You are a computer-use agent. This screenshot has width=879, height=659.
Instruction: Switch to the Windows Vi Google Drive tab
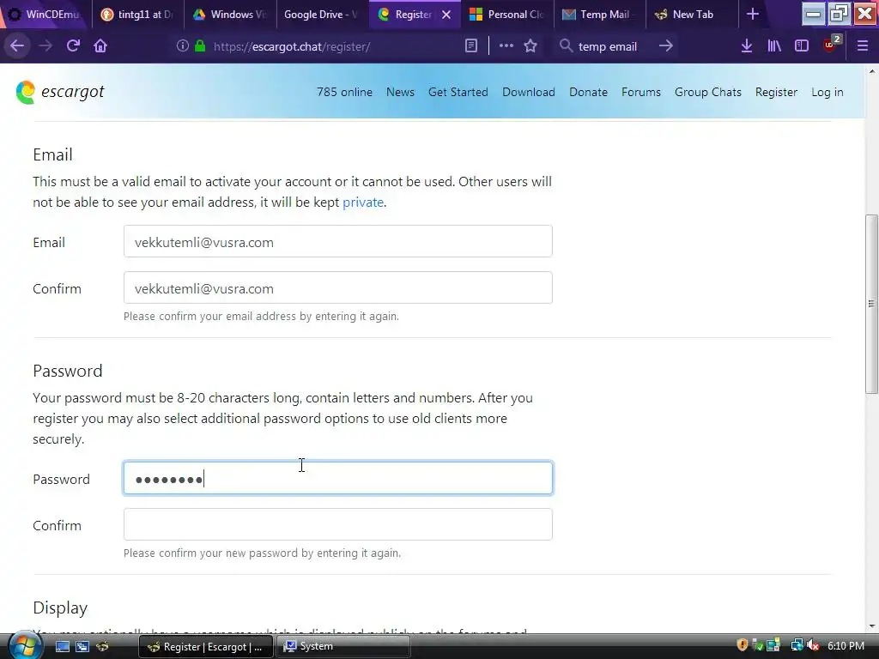click(230, 15)
